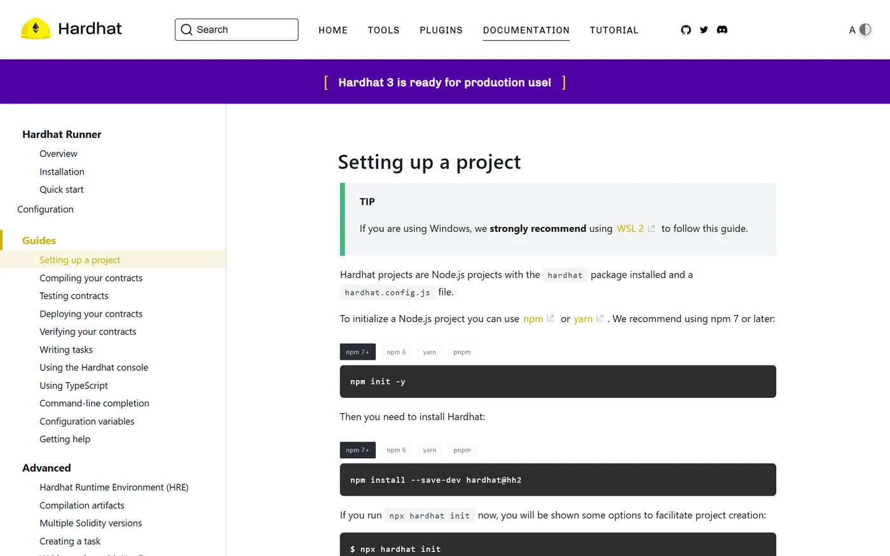Click the external link icon beside WSL 2

(651, 229)
